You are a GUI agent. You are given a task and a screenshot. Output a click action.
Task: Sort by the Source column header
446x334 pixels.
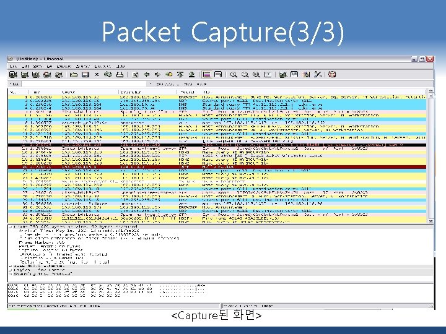pyautogui.click(x=90, y=92)
